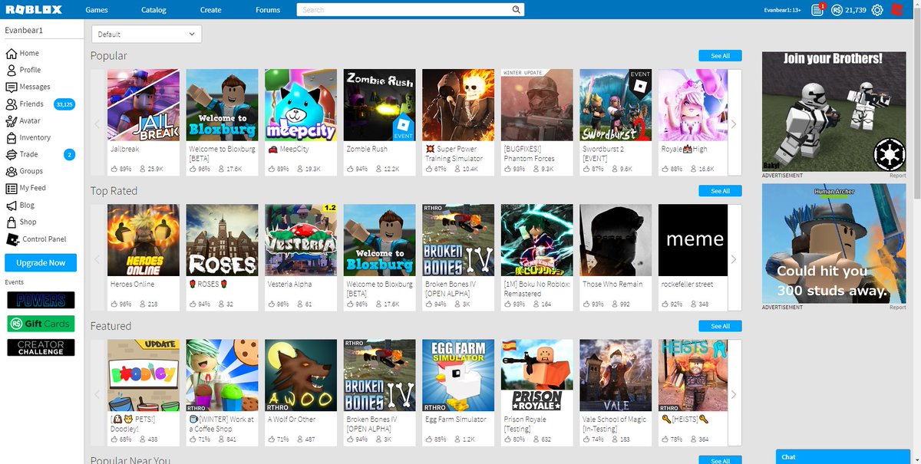The height and width of the screenshot is (464, 921).
Task: Click the red avatar icon in header
Action: 897,10
